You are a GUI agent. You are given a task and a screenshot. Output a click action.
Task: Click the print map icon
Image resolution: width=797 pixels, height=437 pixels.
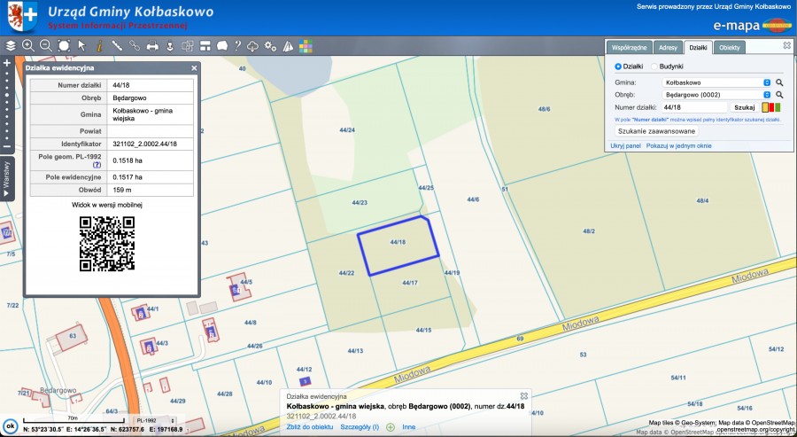(x=152, y=45)
